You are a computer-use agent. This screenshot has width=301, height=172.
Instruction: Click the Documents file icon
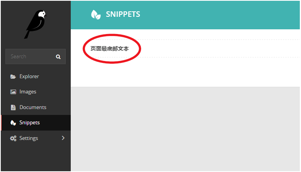(x=13, y=107)
